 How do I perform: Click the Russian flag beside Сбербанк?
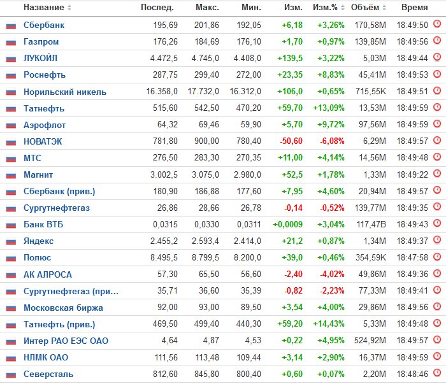click(x=11, y=26)
